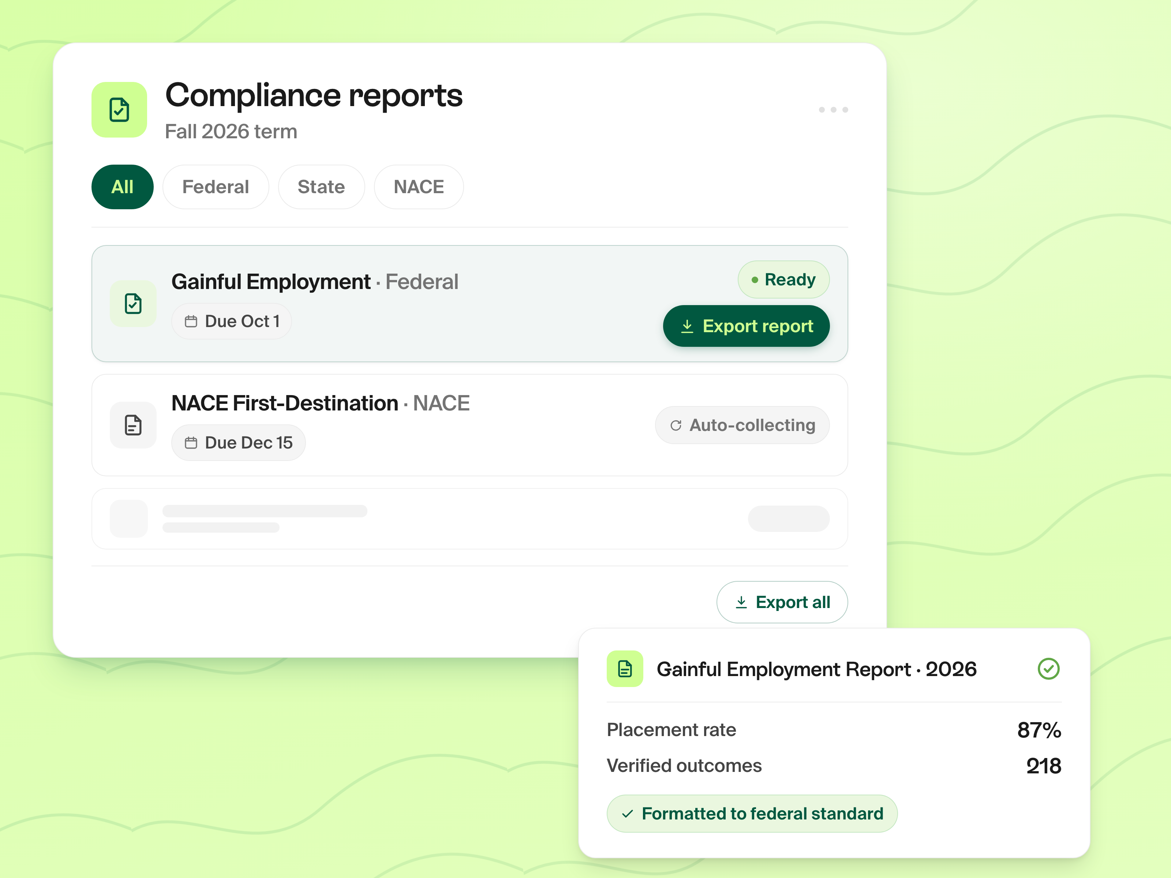1171x878 pixels.
Task: Click the 87% placement rate value
Action: [1039, 730]
